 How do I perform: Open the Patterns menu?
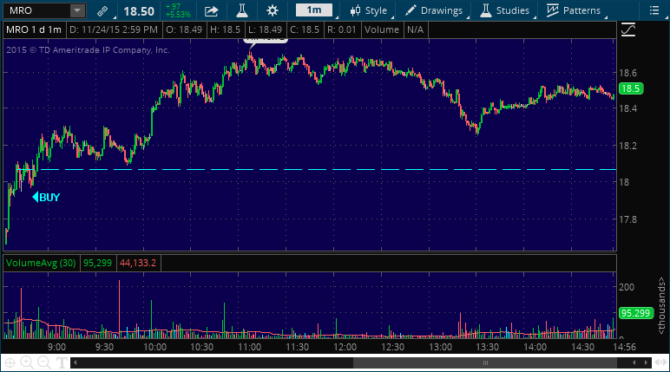point(574,10)
